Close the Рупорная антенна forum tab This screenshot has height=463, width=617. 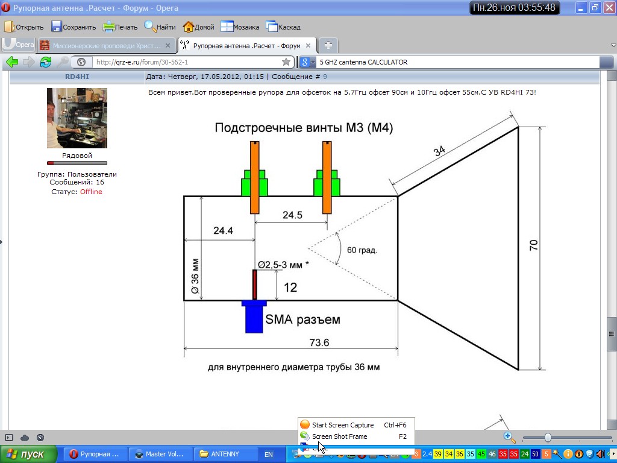[308, 46]
